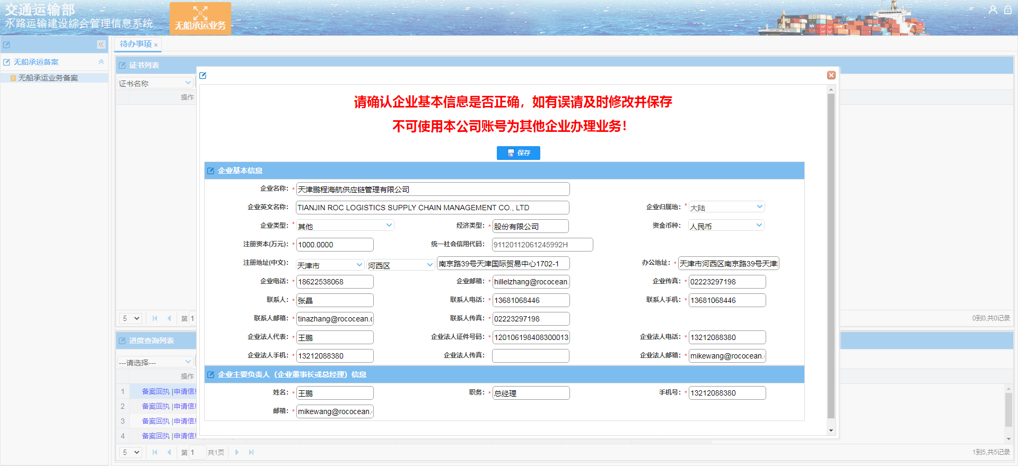Collapse the left sidebar with double-arrow icon
The width and height of the screenshot is (1018, 466).
(101, 44)
